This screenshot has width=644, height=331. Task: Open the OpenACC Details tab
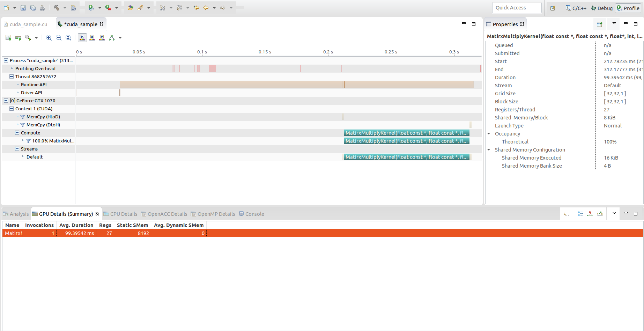164,214
